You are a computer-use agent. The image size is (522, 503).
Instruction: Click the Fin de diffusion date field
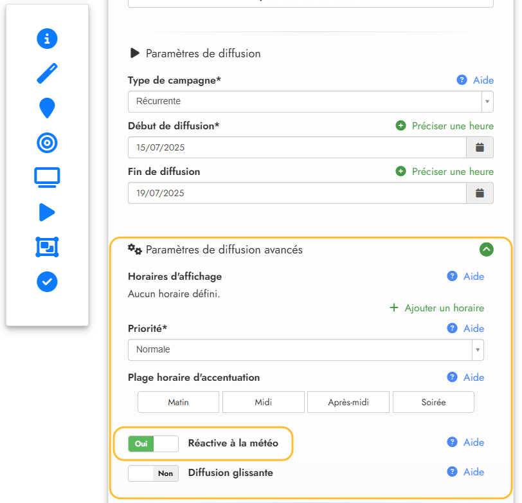click(296, 193)
